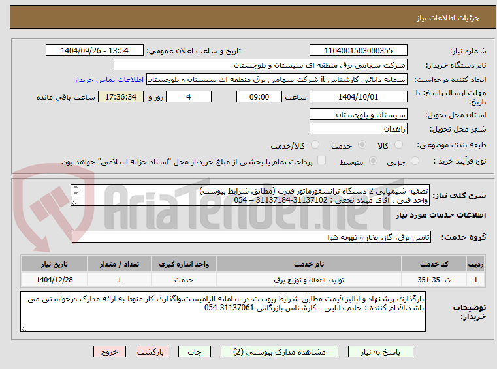Click resize handle of buyer notes box
Screen dimensions: 497x369
[x=24, y=329]
